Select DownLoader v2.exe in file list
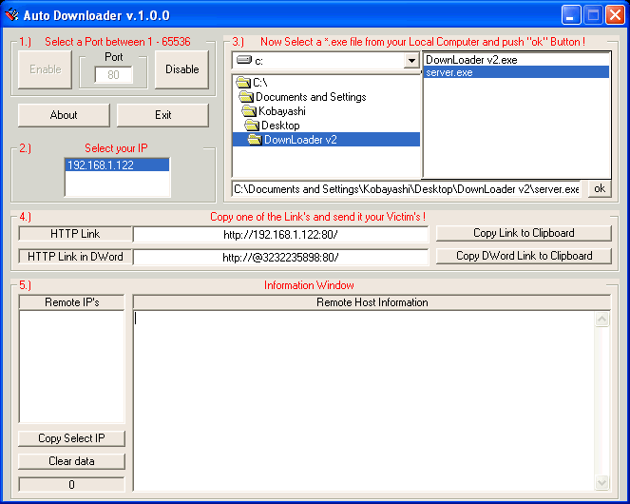 click(x=471, y=60)
